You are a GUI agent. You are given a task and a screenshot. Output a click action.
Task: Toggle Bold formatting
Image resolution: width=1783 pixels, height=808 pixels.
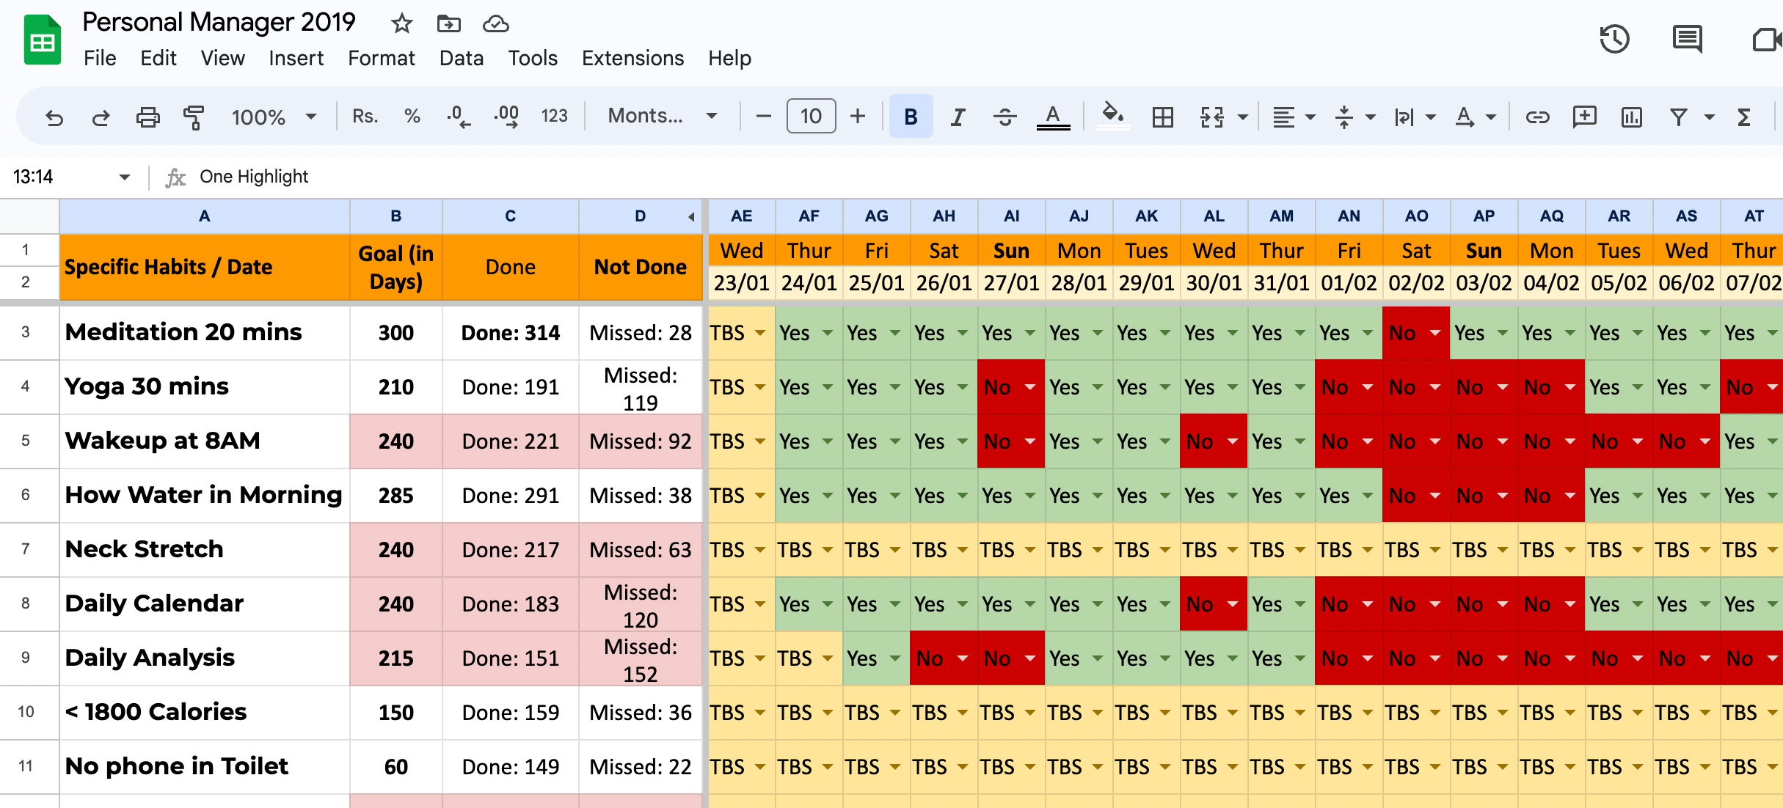click(x=911, y=116)
